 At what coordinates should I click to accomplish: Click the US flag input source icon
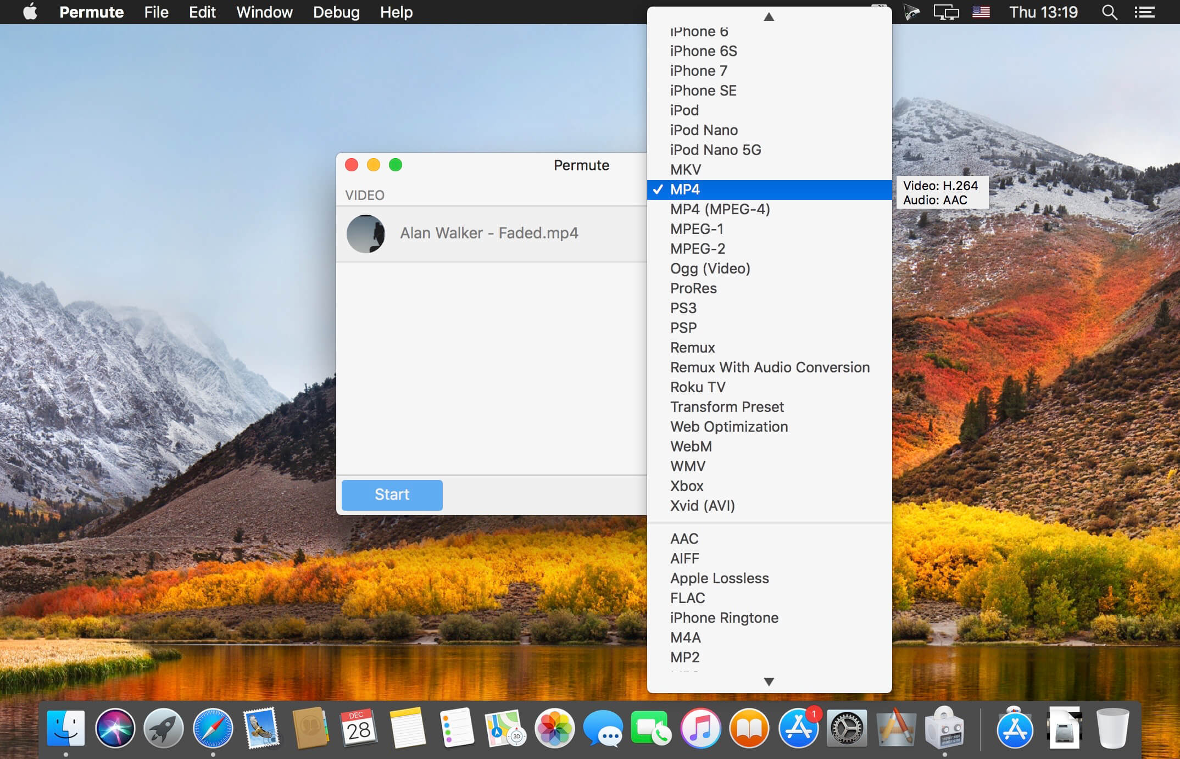click(x=981, y=12)
